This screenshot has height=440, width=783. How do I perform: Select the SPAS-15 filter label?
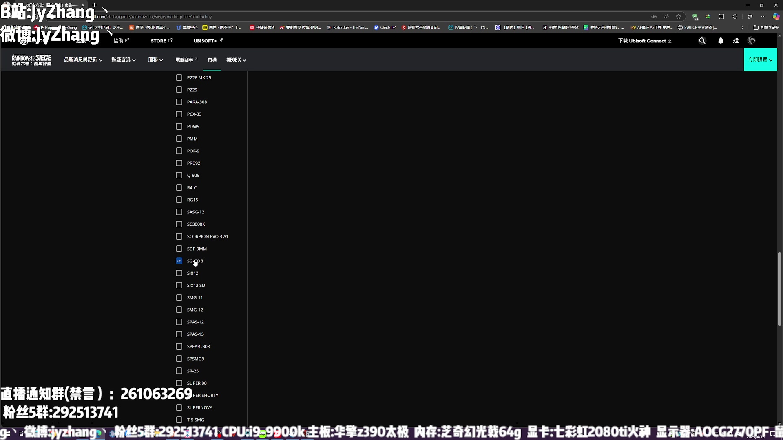pyautogui.click(x=195, y=334)
